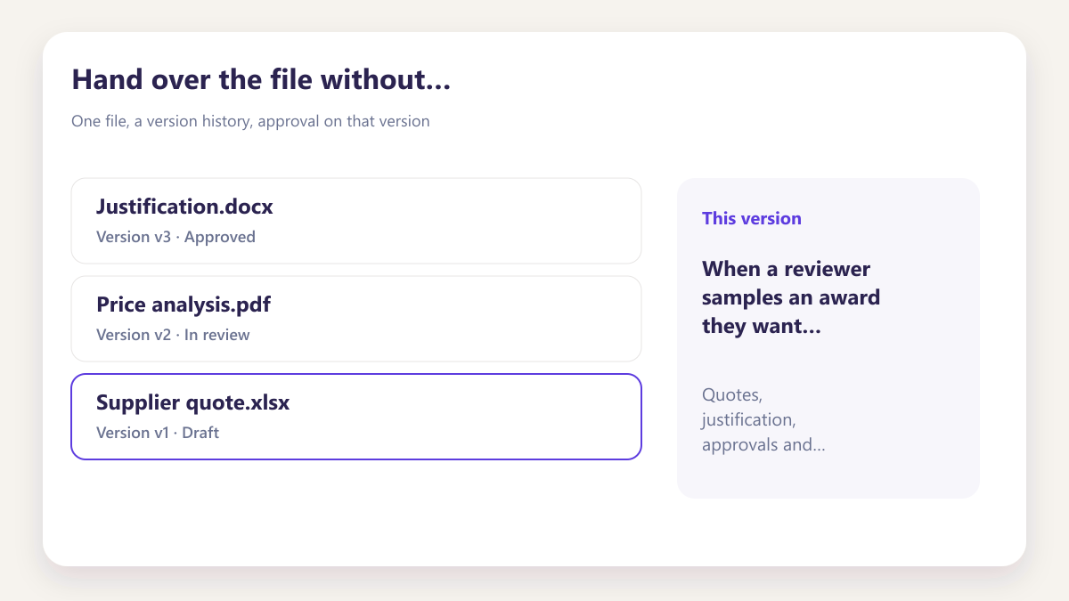Click the 'Hand over the file without…' heading

click(x=261, y=80)
